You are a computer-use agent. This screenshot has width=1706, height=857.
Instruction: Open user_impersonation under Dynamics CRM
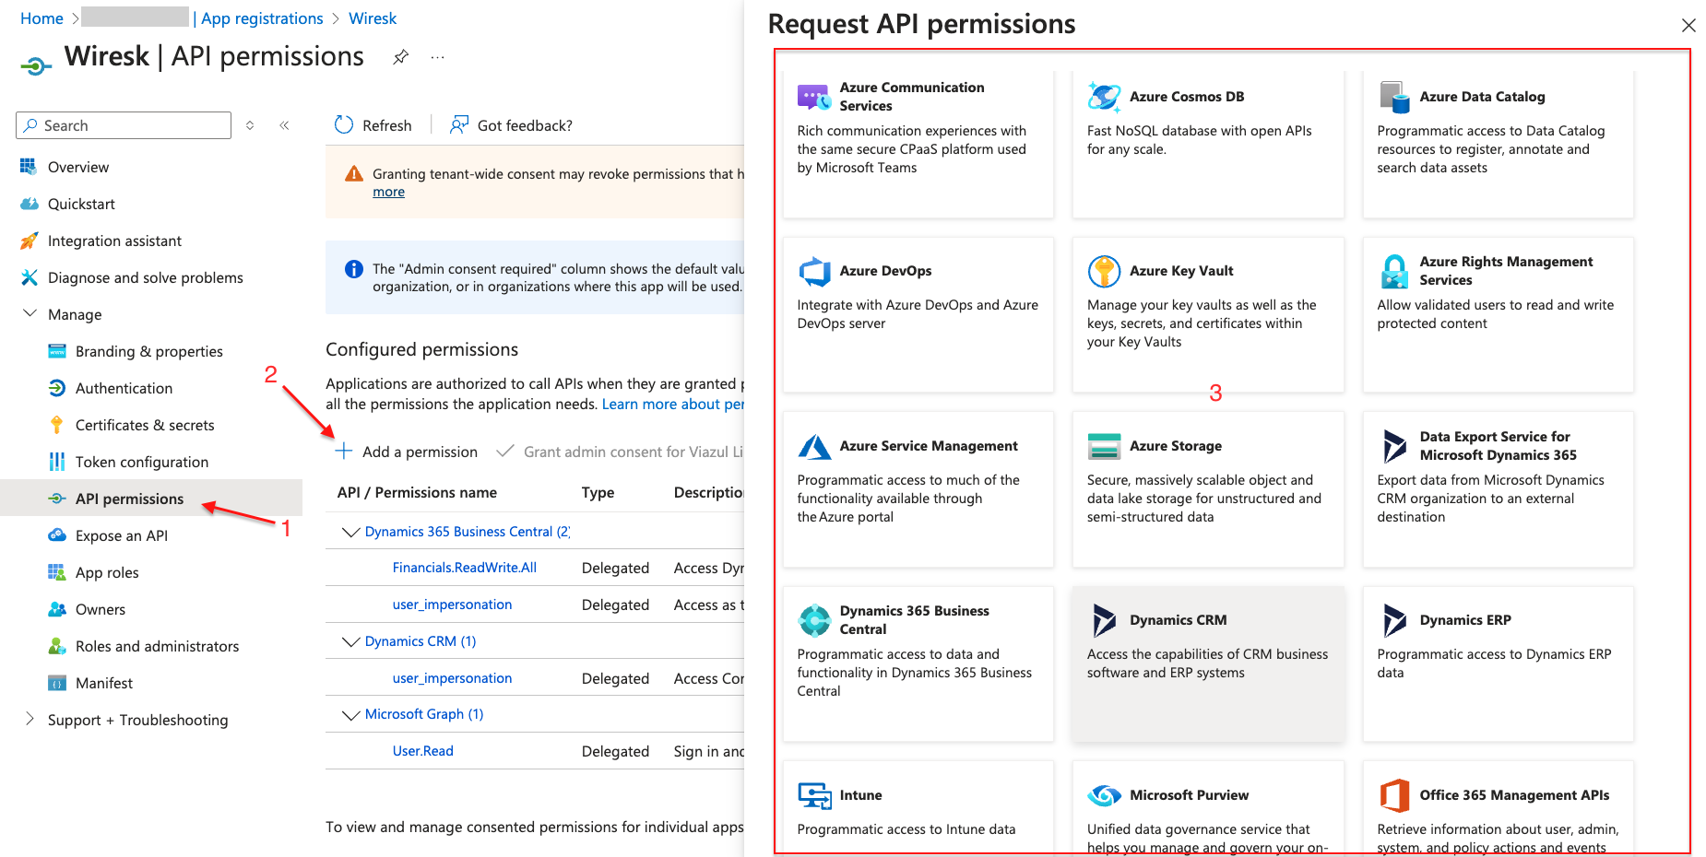pyautogui.click(x=452, y=678)
